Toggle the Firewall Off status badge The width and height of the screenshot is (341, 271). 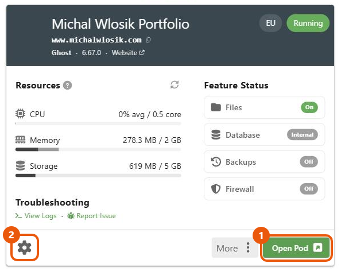click(x=309, y=188)
